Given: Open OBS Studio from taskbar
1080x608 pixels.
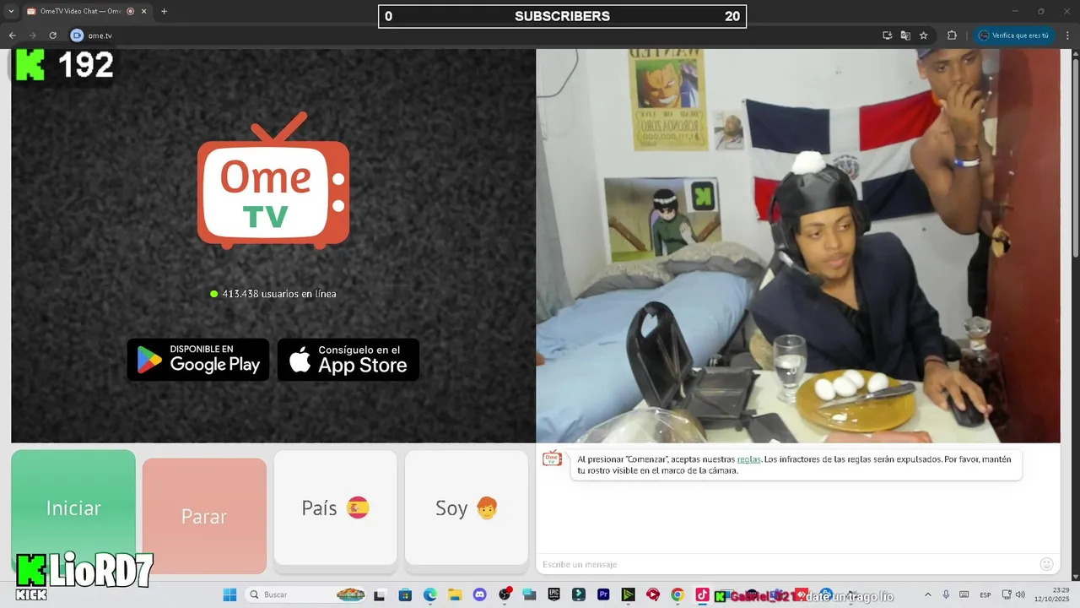Looking at the screenshot, I should click(x=505, y=594).
